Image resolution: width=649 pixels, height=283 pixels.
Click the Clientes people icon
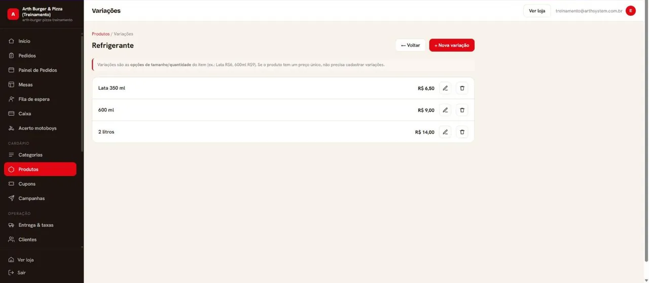pos(11,239)
